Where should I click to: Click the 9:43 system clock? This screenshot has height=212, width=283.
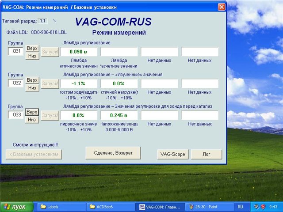click(273, 207)
